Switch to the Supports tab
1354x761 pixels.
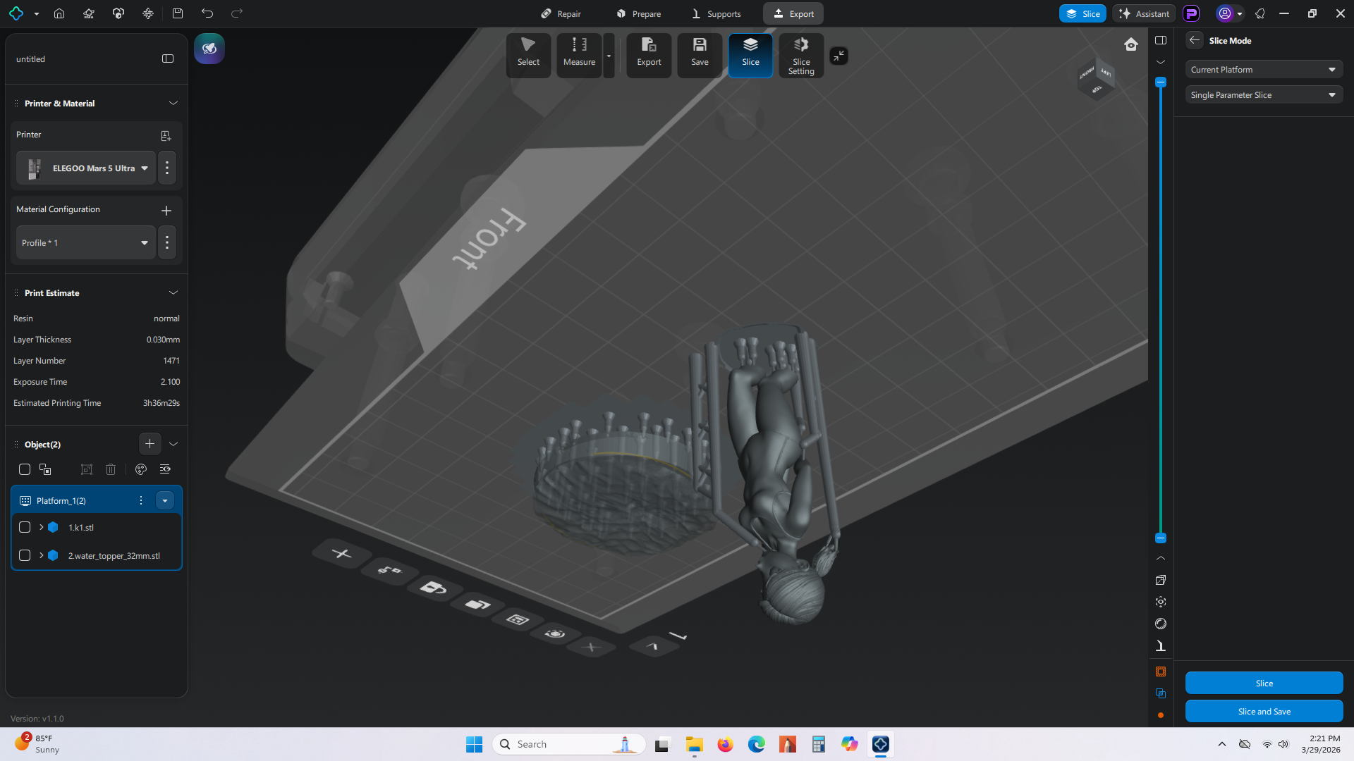tap(716, 13)
